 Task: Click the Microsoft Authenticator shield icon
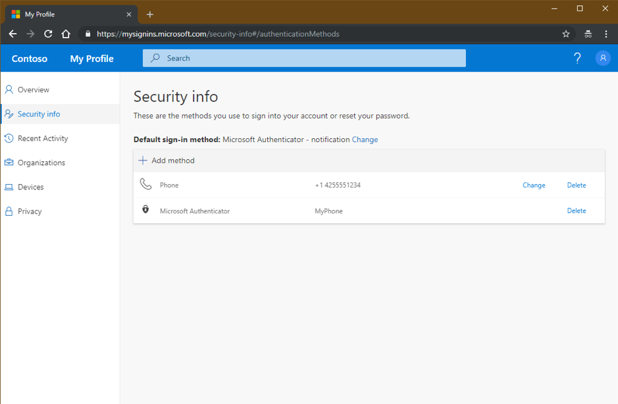pyautogui.click(x=146, y=210)
